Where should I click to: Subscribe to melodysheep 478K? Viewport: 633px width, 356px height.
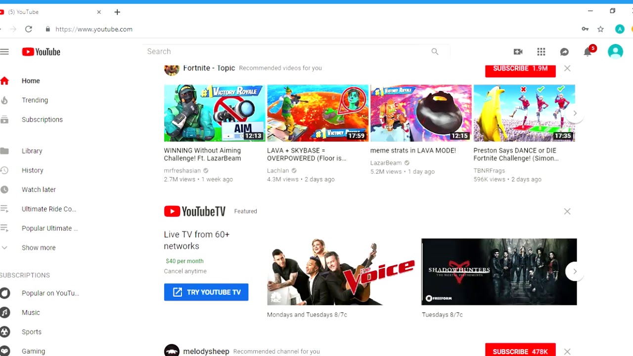[x=520, y=350]
